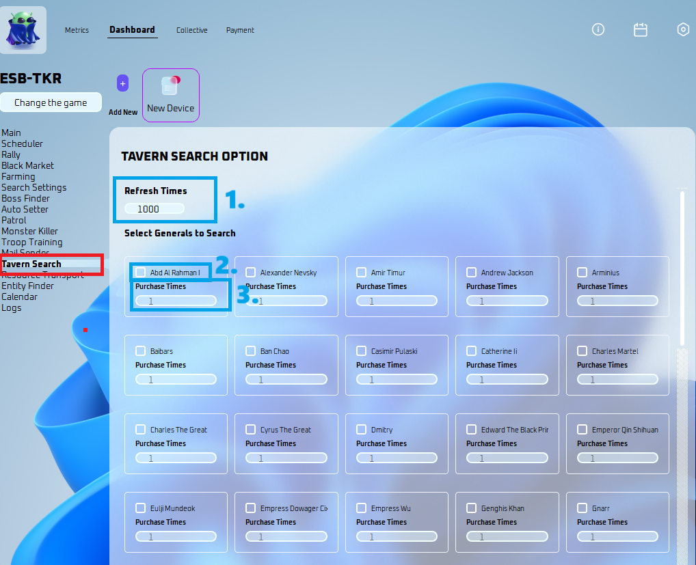Check the Abd Al Rahman I checkbox
696x565 pixels.
(141, 273)
